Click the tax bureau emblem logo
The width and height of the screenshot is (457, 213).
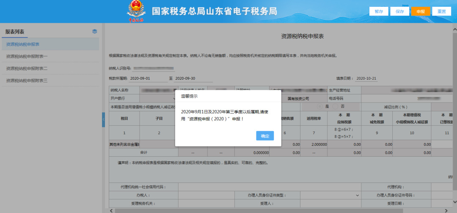point(136,11)
